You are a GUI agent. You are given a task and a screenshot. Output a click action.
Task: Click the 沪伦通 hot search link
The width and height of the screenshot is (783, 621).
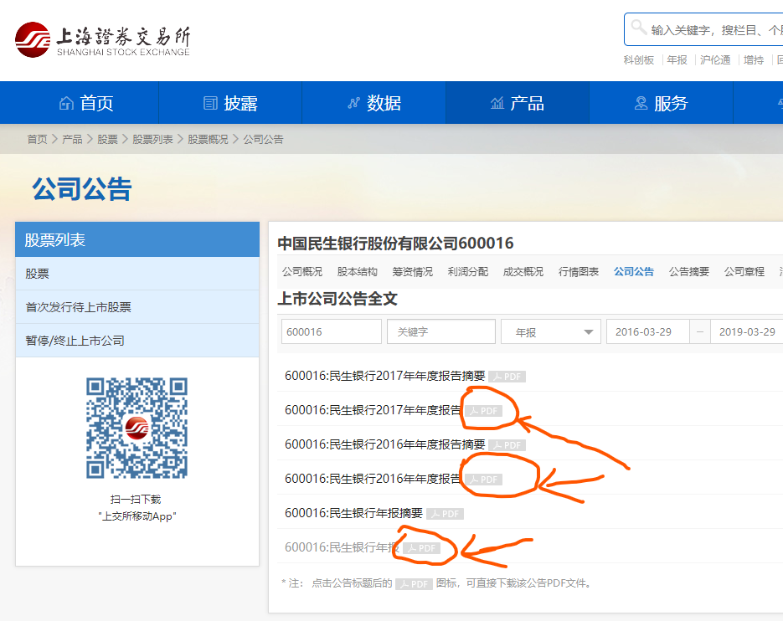click(x=715, y=60)
